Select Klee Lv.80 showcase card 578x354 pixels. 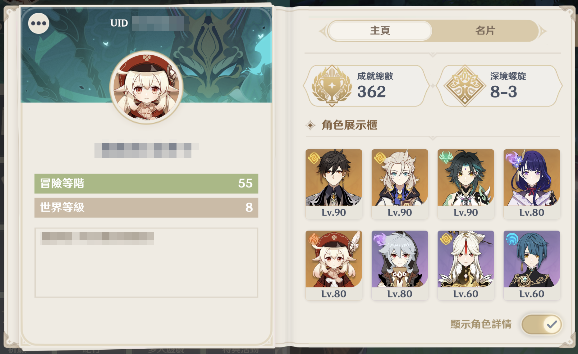334,265
